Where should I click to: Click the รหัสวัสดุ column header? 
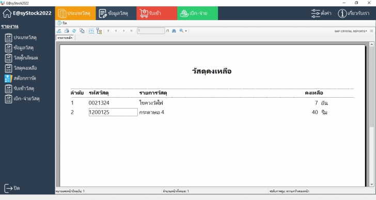[99, 93]
